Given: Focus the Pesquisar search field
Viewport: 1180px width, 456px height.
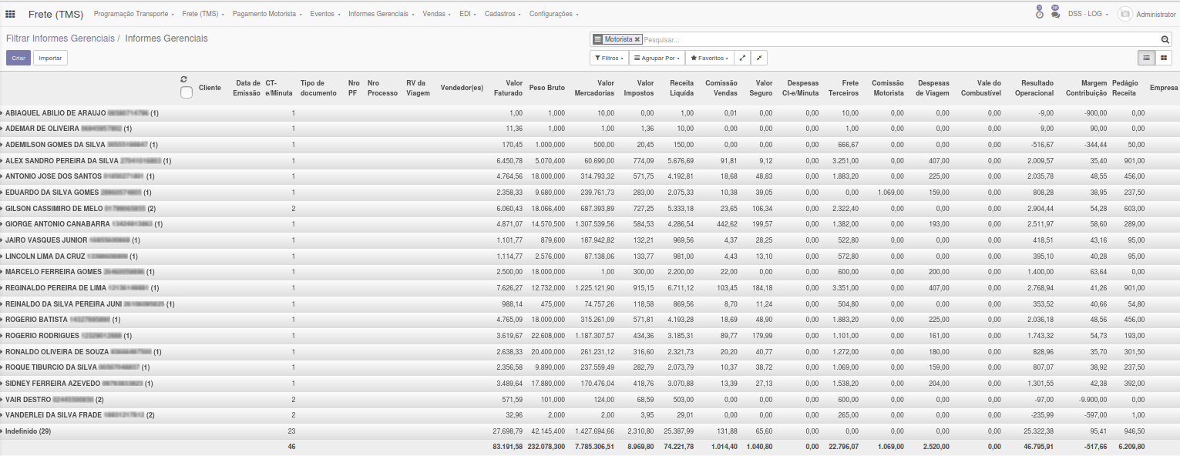Looking at the screenshot, I should [900, 39].
